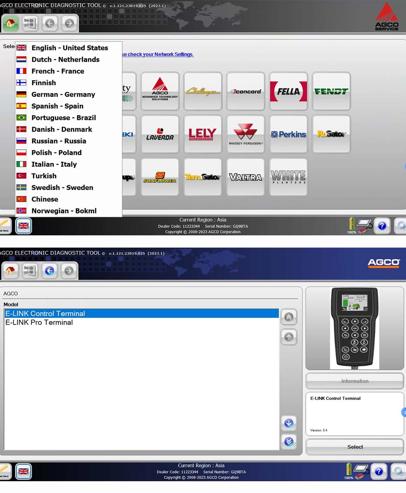Click the E-LINK terminal device image

coord(354,328)
